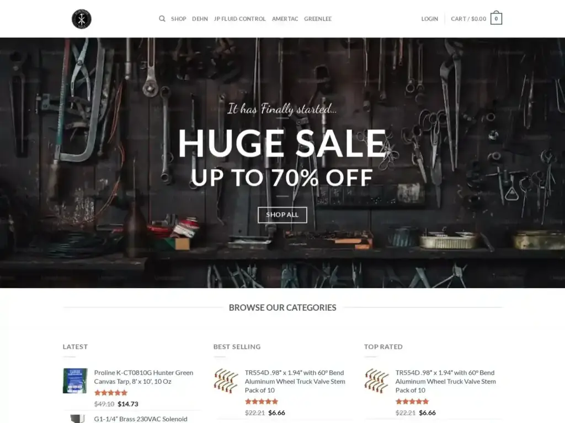Open G1-1/4" Brass 230VAC Solenoid product
This screenshot has width=565, height=423.
141,419
